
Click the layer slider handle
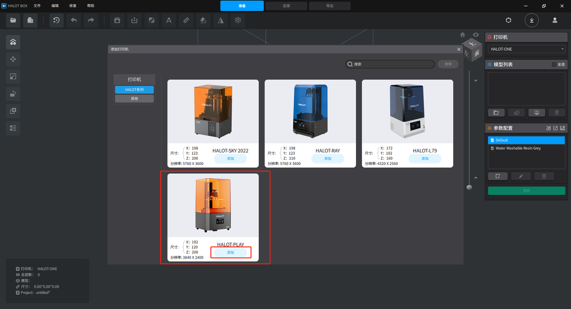(469, 187)
